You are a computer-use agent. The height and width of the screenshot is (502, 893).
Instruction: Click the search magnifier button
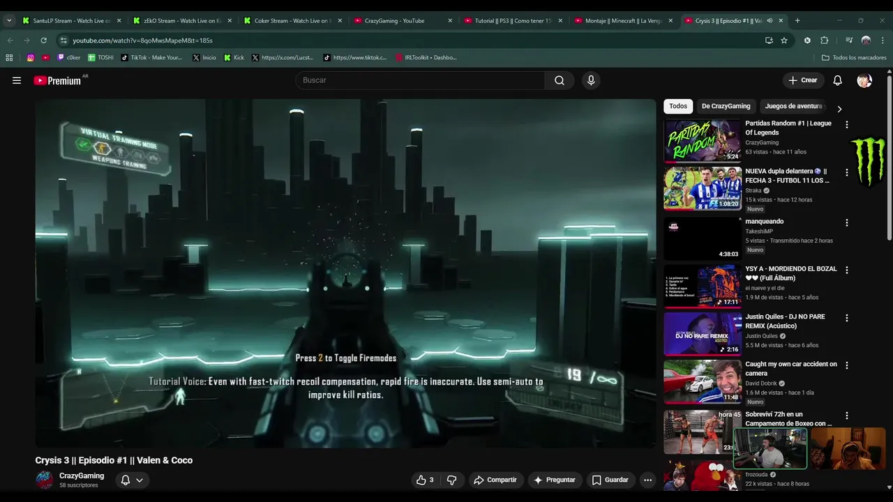[x=560, y=80]
